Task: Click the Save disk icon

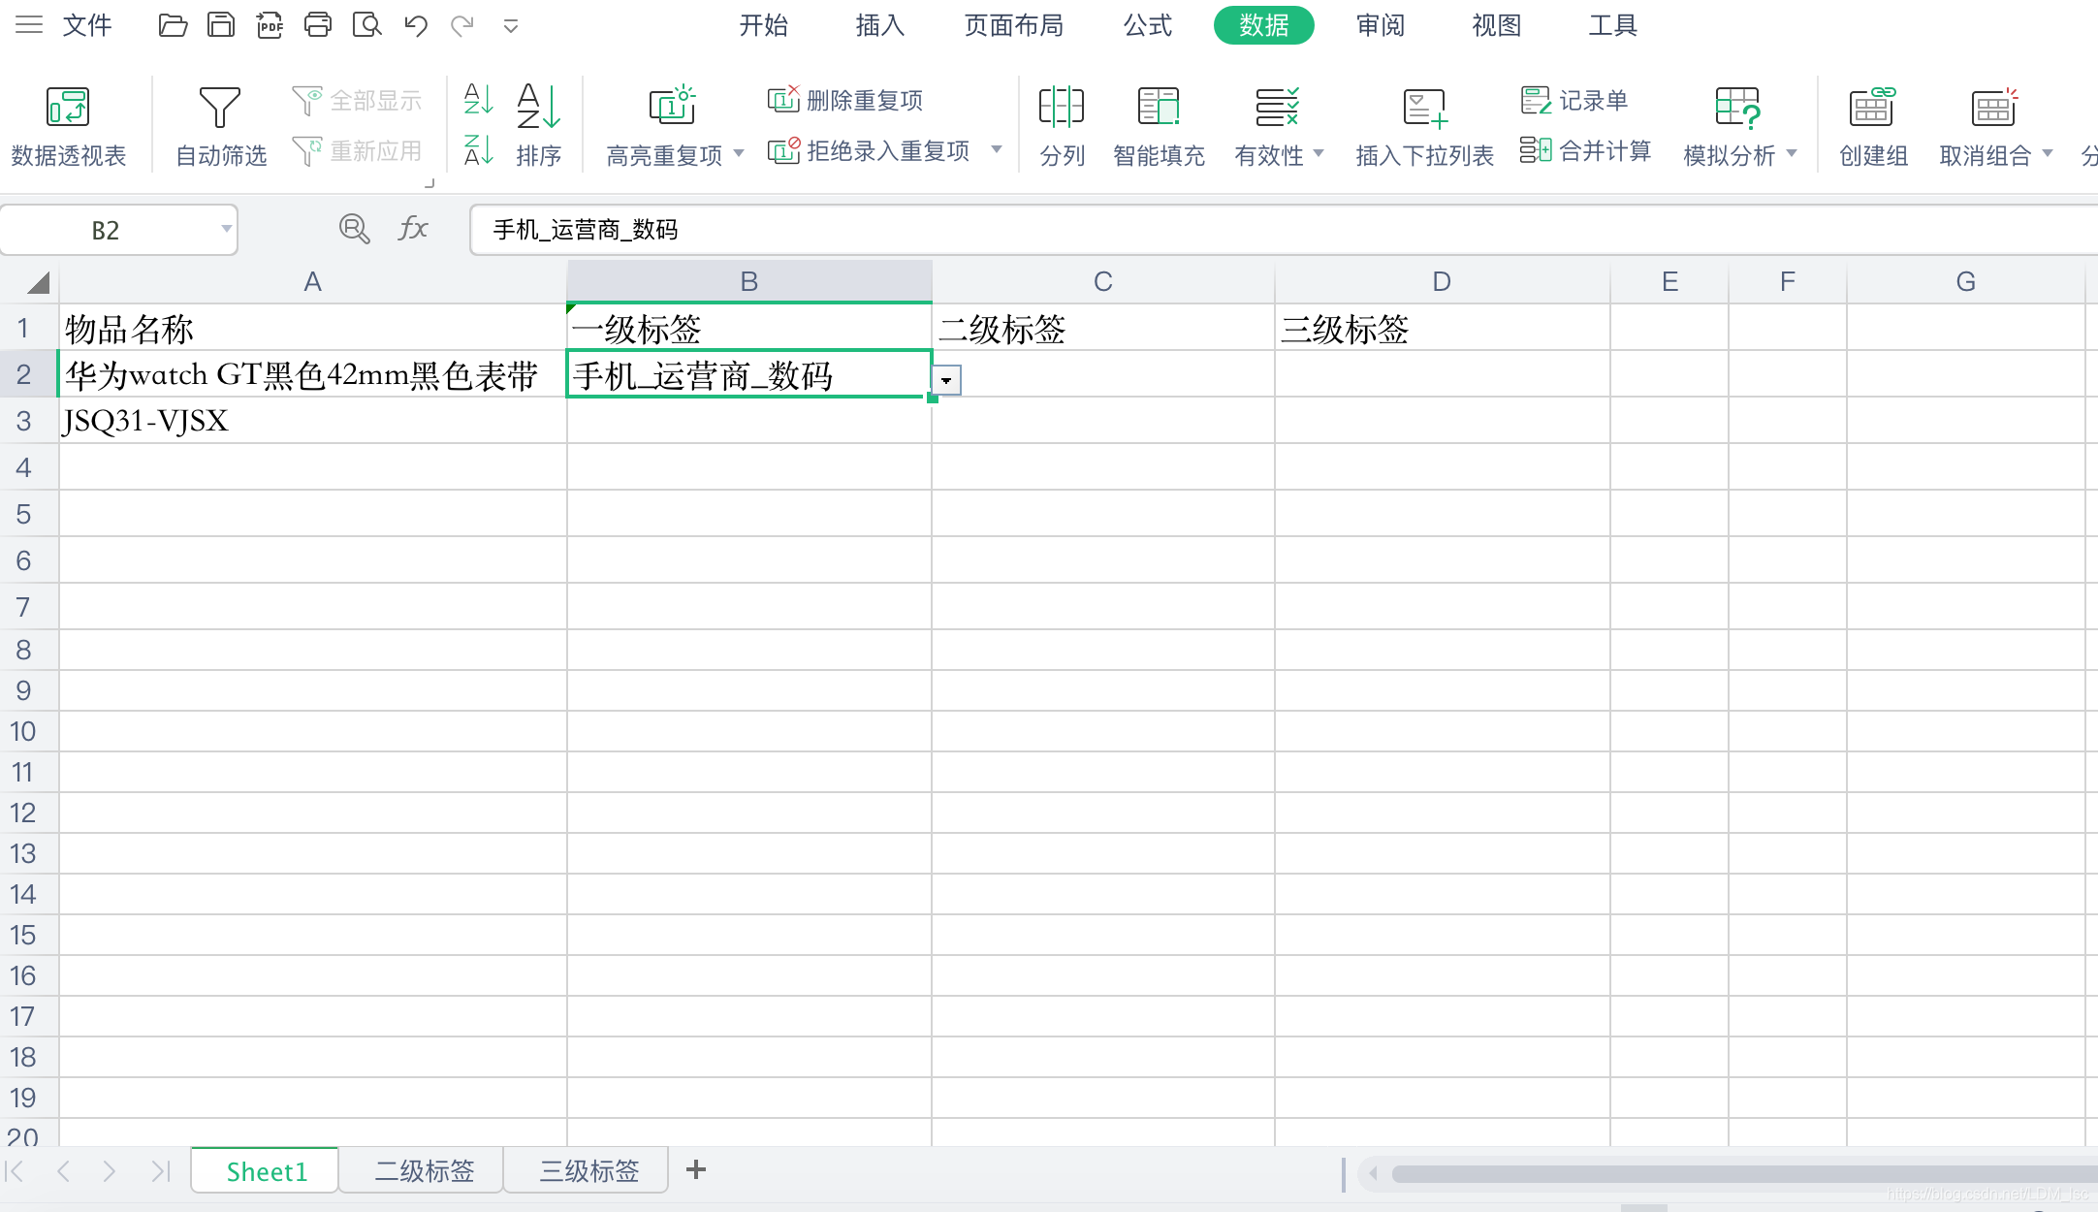Action: click(221, 25)
